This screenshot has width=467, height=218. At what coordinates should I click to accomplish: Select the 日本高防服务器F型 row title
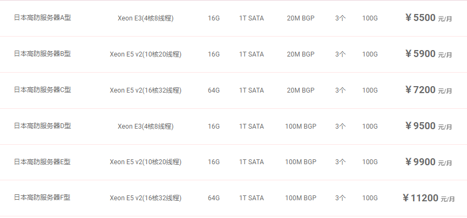tap(42, 198)
